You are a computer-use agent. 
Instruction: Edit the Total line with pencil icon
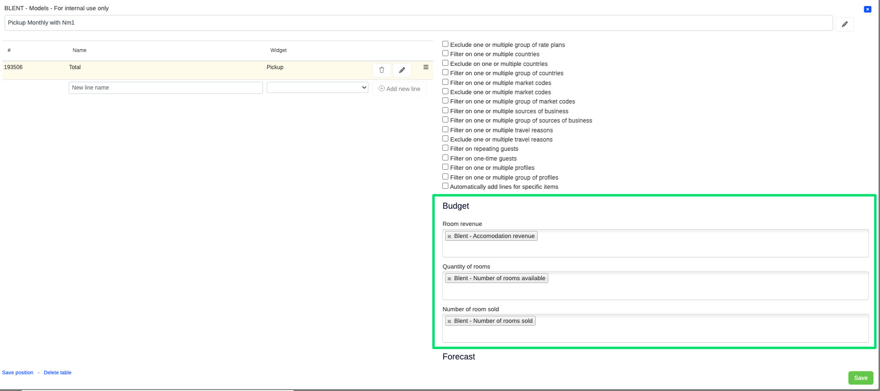pyautogui.click(x=402, y=70)
